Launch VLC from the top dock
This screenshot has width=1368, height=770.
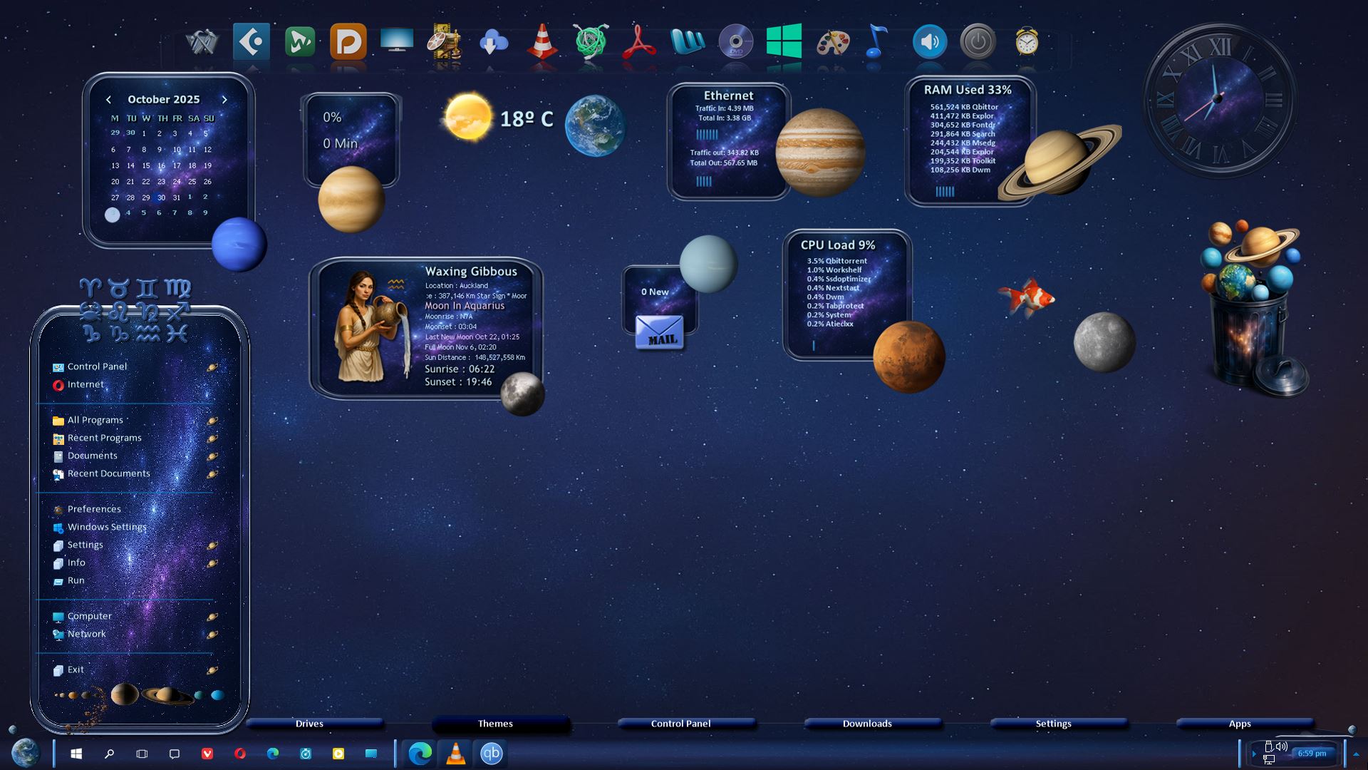[x=541, y=42]
